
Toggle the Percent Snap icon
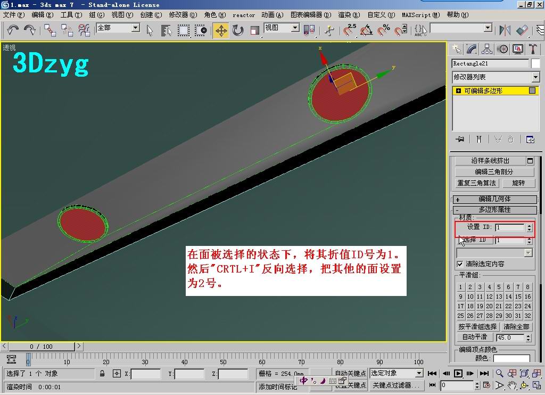tap(383, 30)
